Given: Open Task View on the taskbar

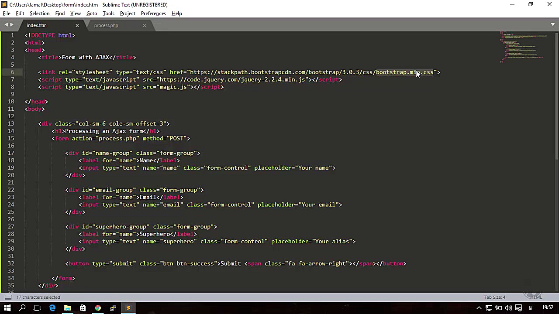Looking at the screenshot, I should coord(37,308).
